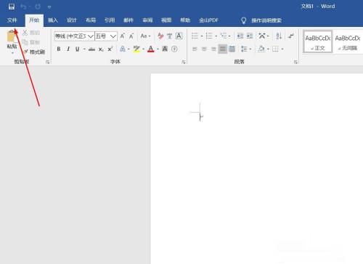Viewport: 363px width, 264px height.
Task: Click the Save icon in quick access toolbar
Action: coord(12,7)
